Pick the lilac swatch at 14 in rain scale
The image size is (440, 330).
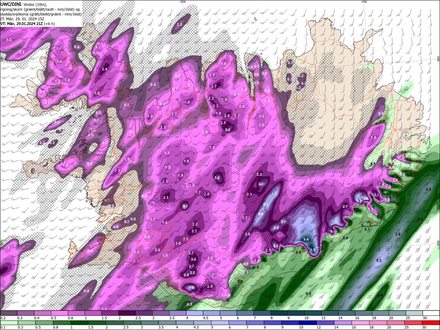coord(343,322)
